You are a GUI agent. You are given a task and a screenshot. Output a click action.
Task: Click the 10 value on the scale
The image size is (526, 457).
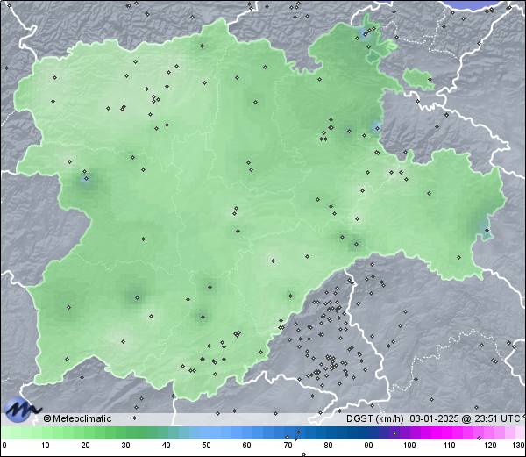[46, 446]
